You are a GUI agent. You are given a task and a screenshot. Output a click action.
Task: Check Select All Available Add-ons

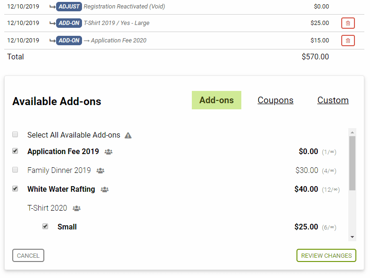click(x=15, y=134)
